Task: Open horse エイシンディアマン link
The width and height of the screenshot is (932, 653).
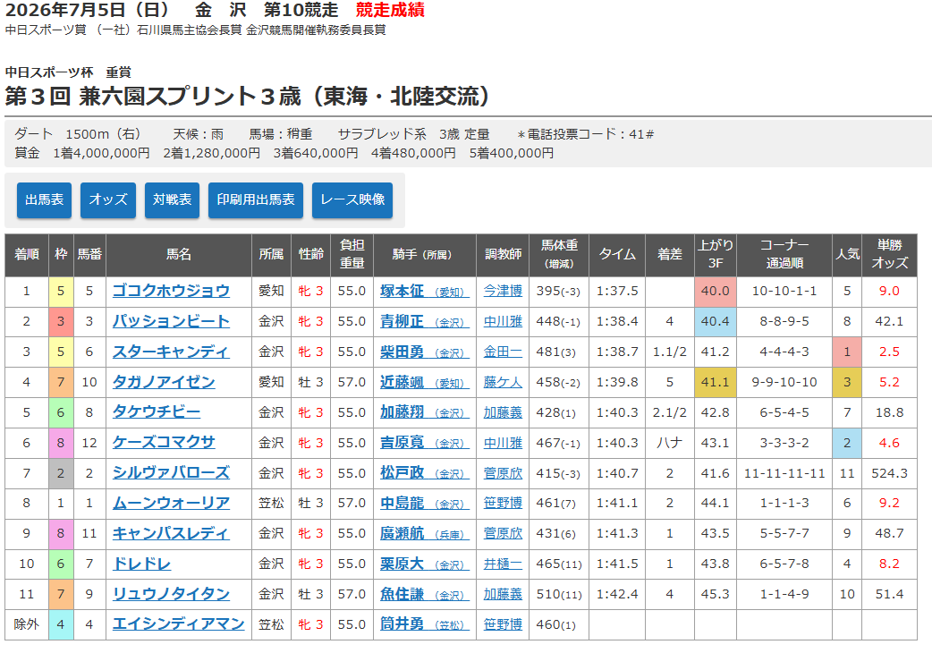Action: [x=178, y=624]
